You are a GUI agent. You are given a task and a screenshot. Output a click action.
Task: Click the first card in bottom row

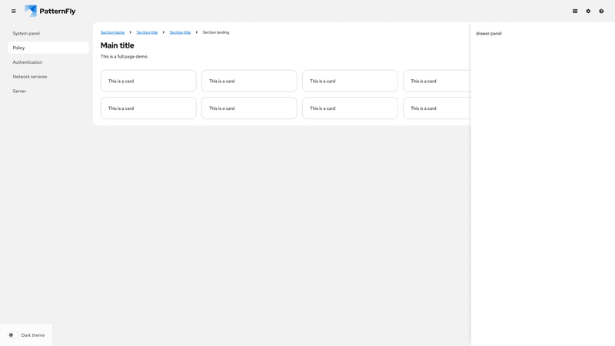pos(148,108)
